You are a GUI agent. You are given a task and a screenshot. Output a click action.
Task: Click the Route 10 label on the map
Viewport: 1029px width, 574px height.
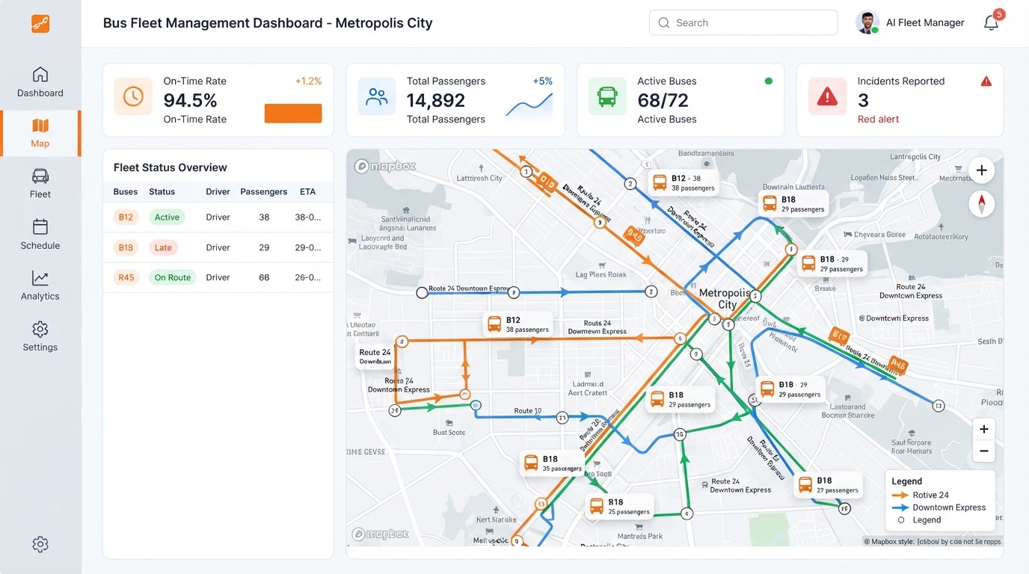[x=528, y=410]
